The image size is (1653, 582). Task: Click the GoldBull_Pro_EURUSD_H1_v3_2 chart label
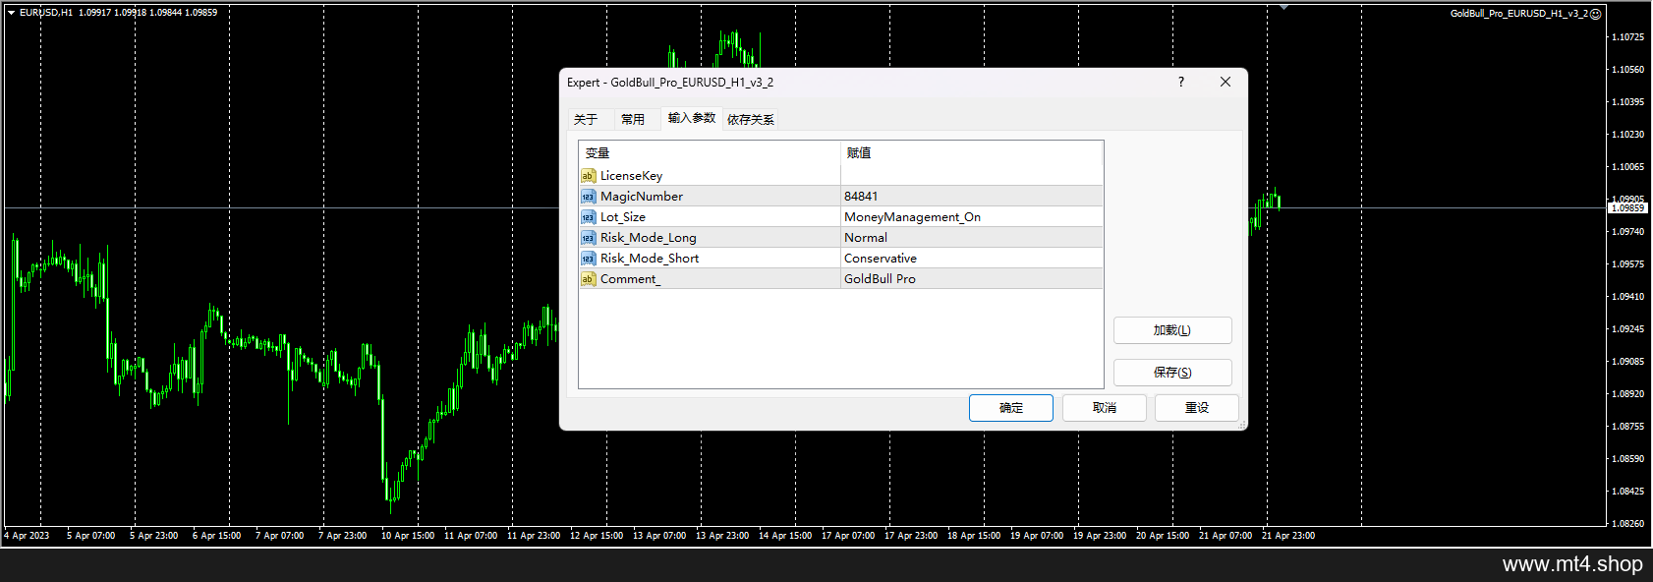(x=1518, y=14)
